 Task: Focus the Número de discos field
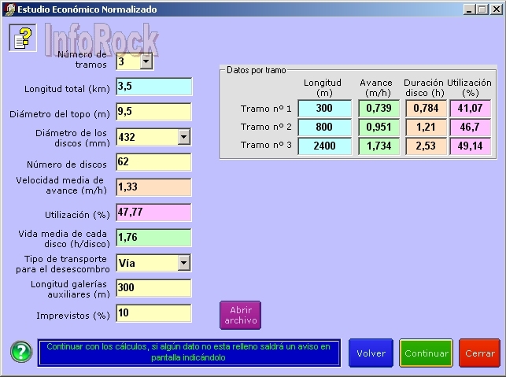click(153, 162)
